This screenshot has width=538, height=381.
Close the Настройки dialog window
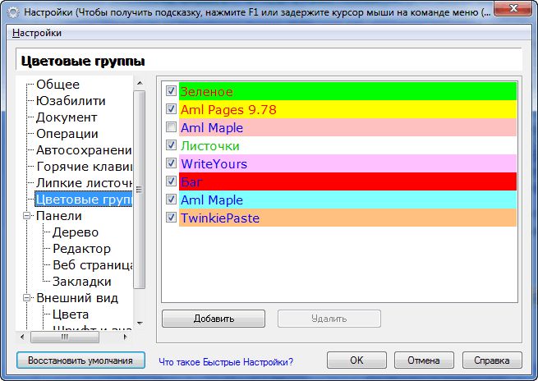pos(513,8)
